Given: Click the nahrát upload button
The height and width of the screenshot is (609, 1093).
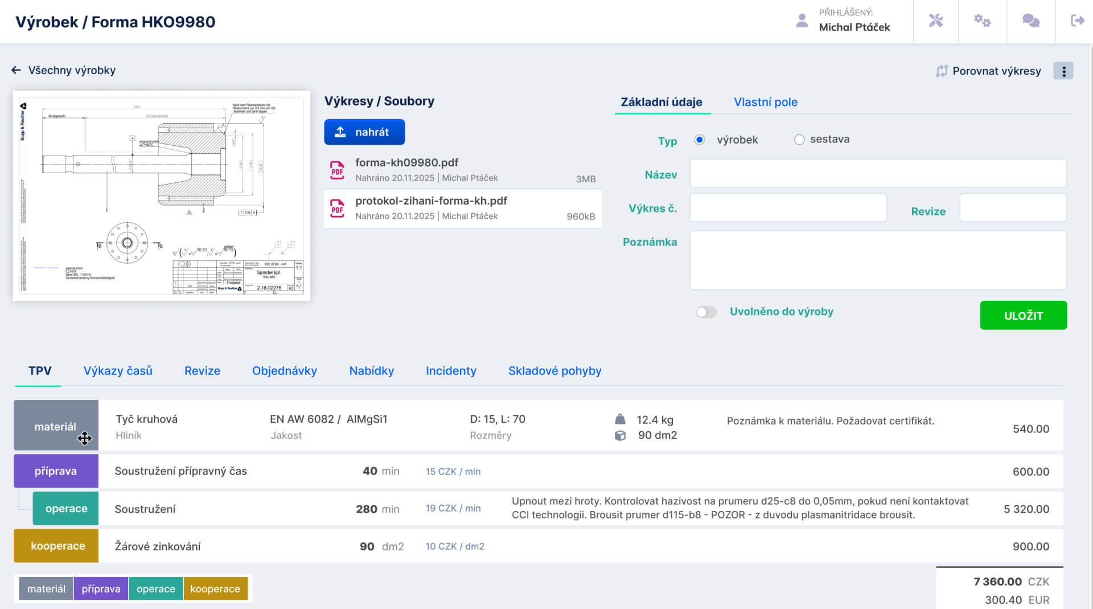Looking at the screenshot, I should [364, 132].
